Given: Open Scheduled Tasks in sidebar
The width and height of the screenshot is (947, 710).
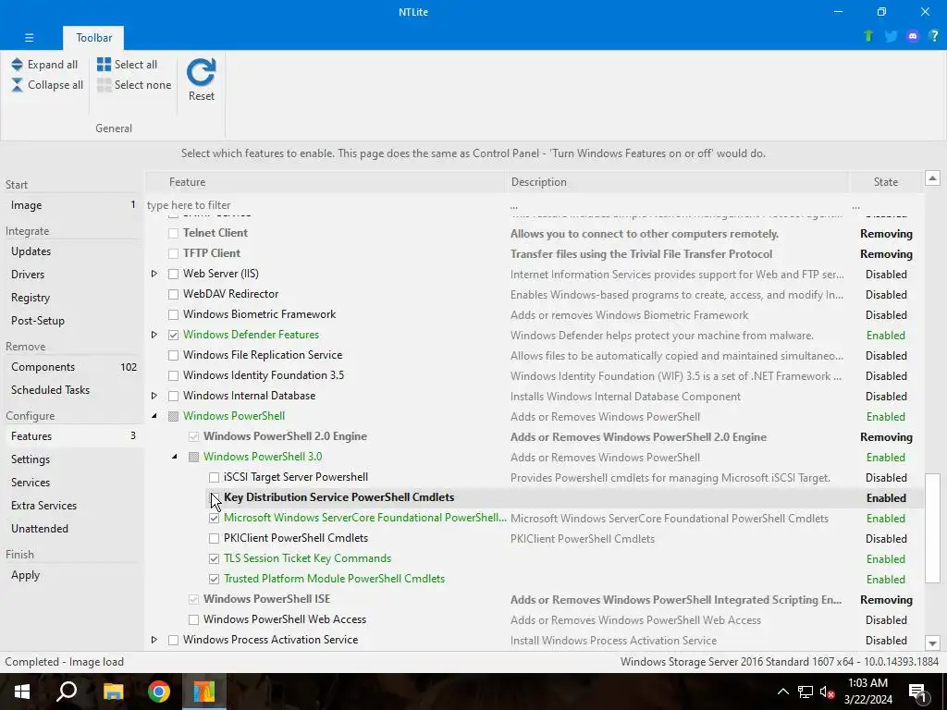Looking at the screenshot, I should coord(72,390).
